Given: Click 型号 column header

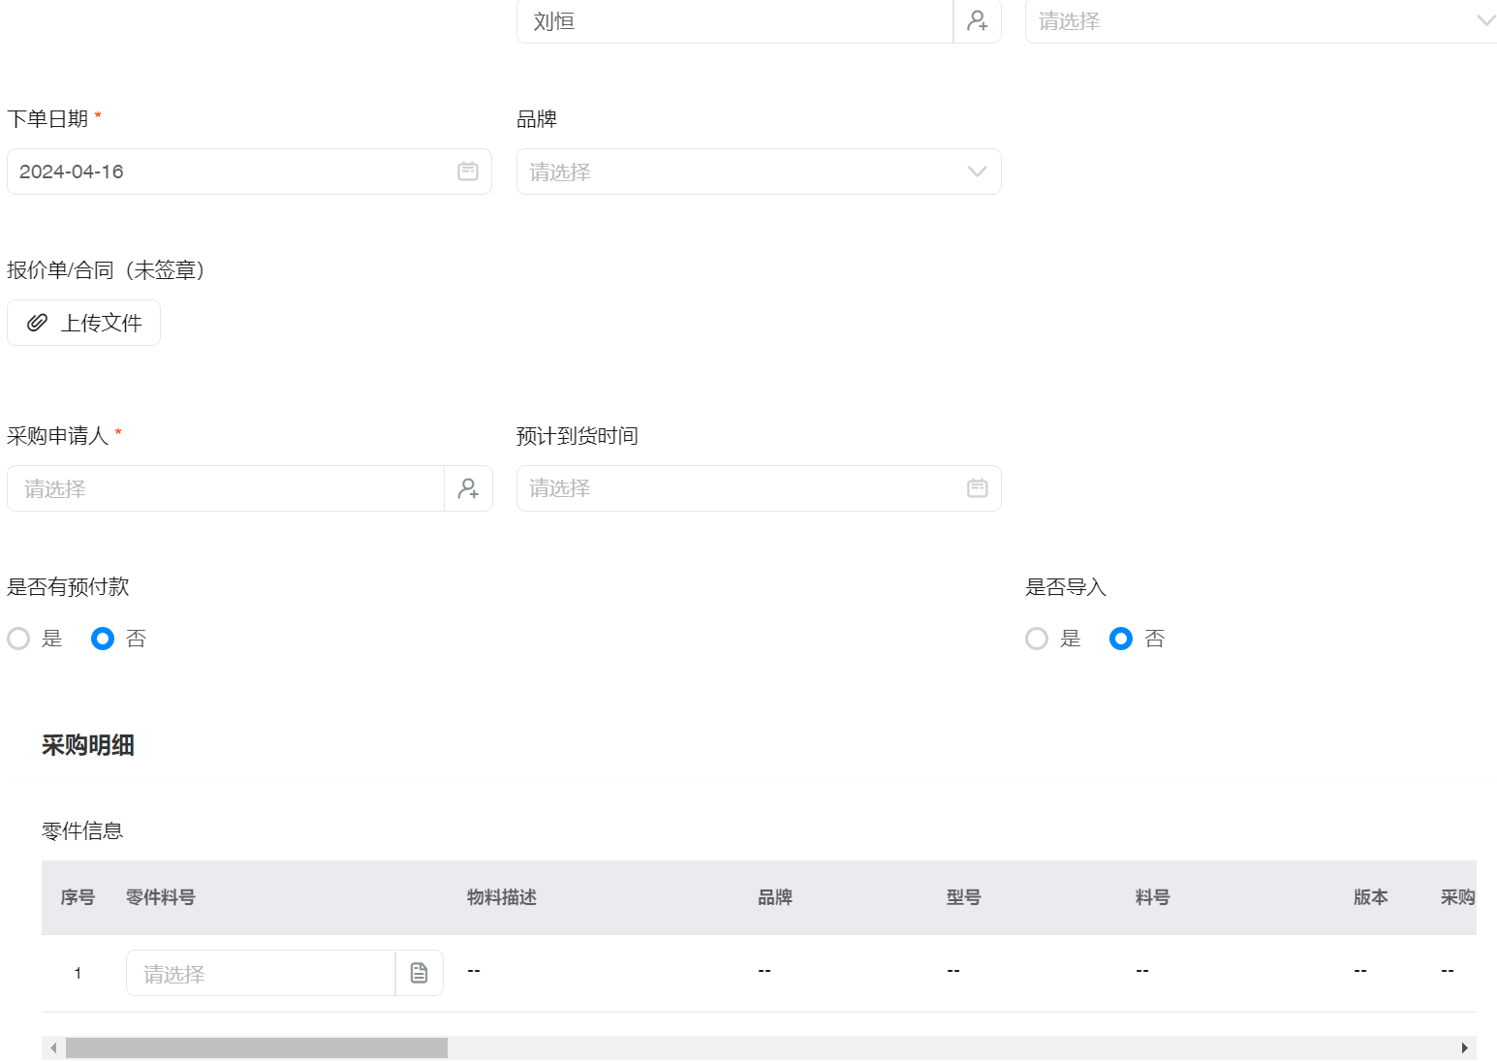Looking at the screenshot, I should click(964, 897).
